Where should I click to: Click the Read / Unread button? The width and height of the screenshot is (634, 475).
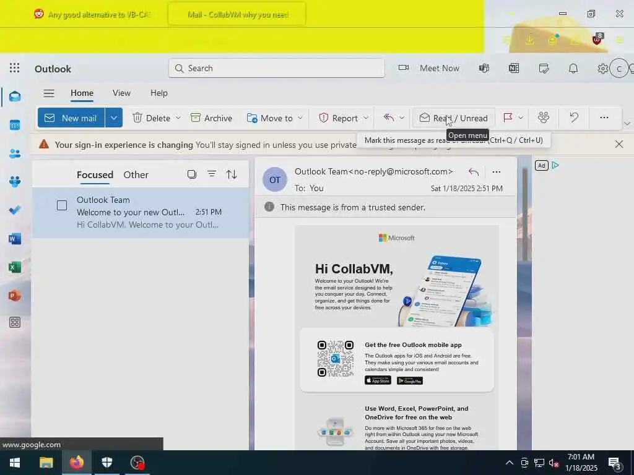[x=453, y=118]
